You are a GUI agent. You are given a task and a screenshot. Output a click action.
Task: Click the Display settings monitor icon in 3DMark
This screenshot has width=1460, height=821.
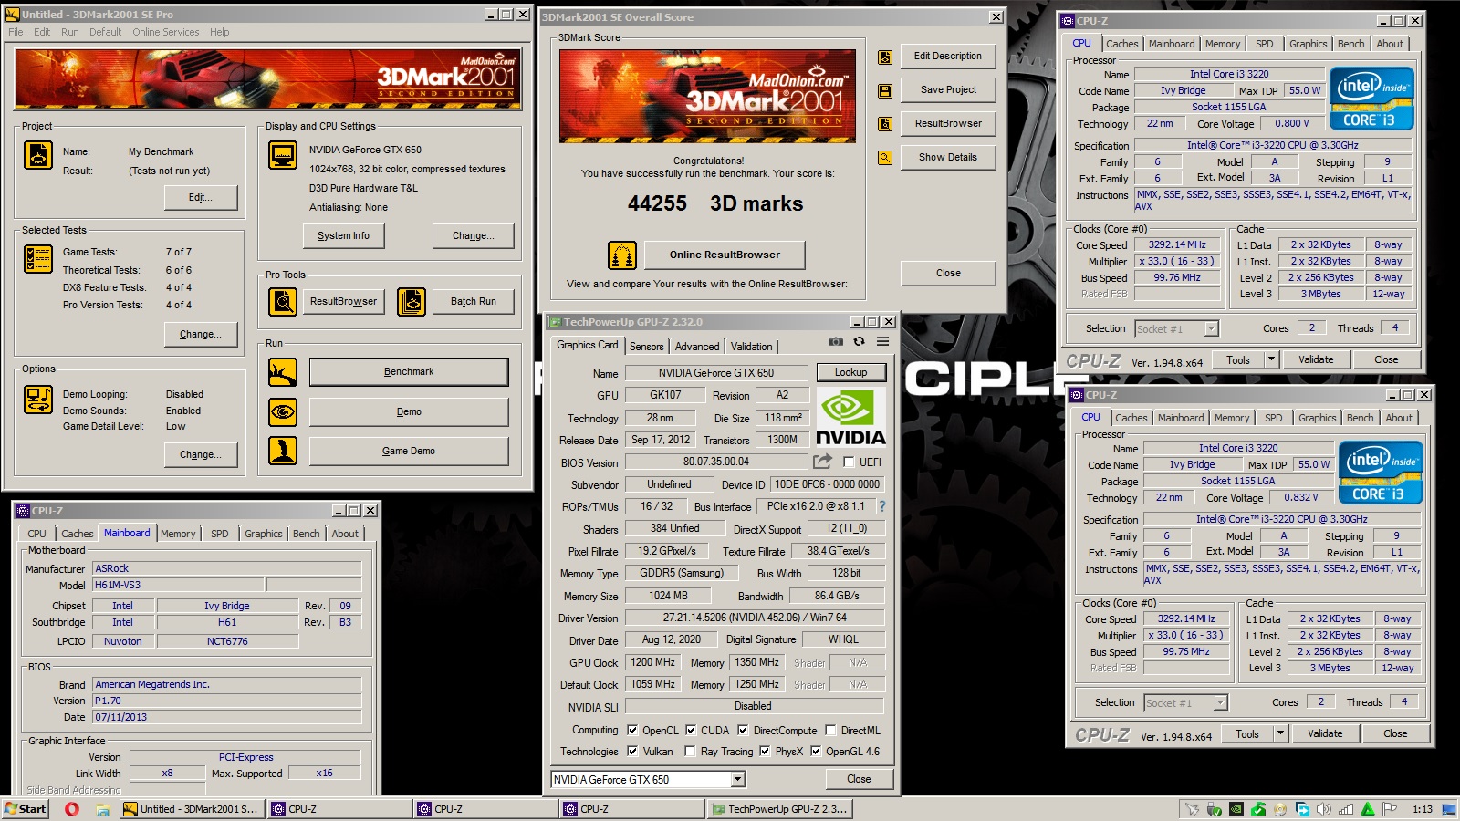(x=283, y=155)
